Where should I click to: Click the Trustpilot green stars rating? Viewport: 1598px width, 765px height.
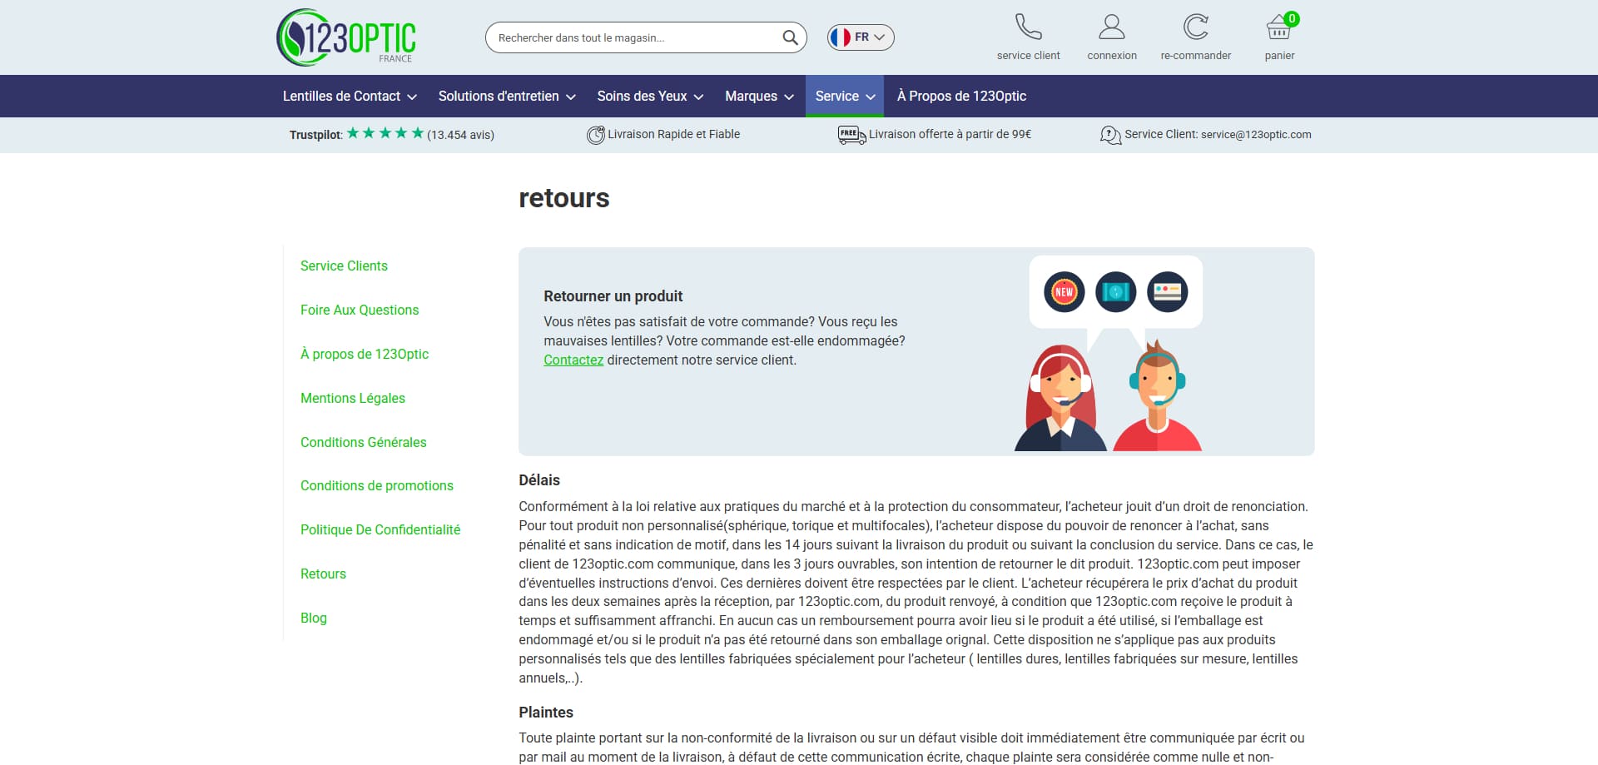pos(385,133)
